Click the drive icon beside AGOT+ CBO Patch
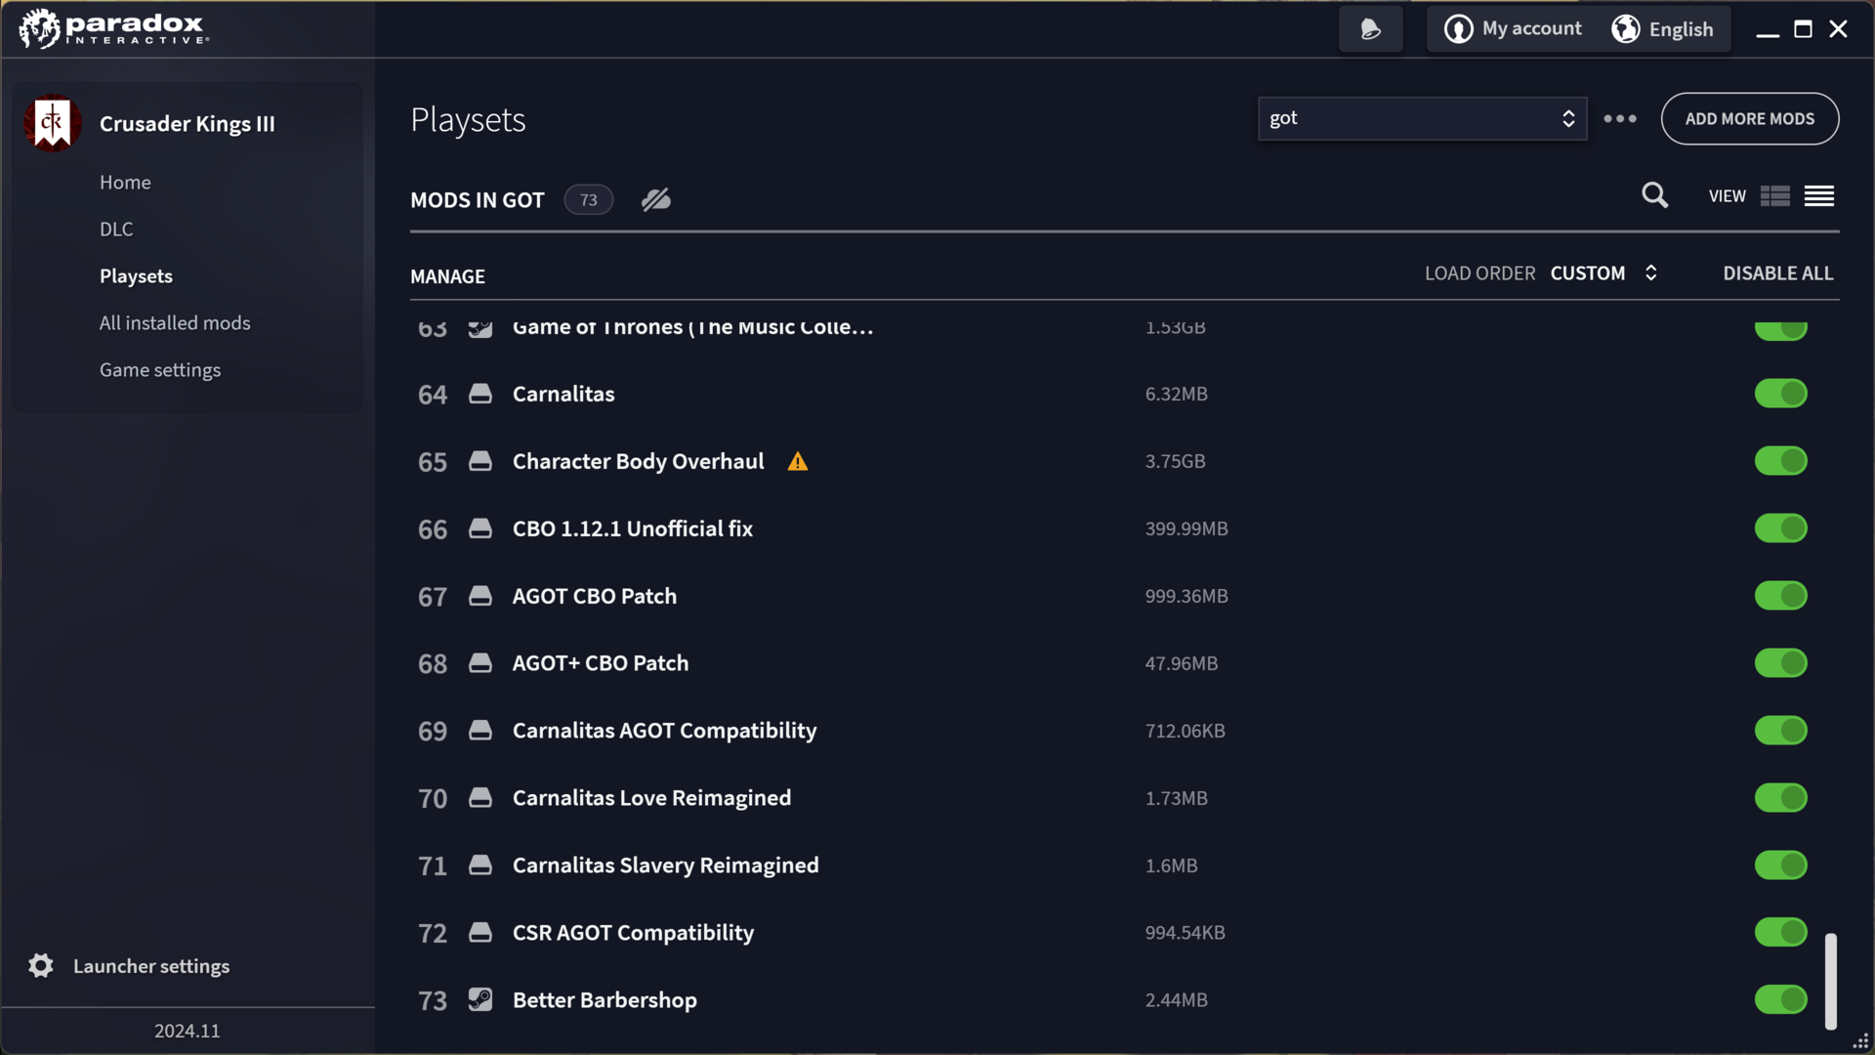The image size is (1875, 1055). pyautogui.click(x=479, y=663)
